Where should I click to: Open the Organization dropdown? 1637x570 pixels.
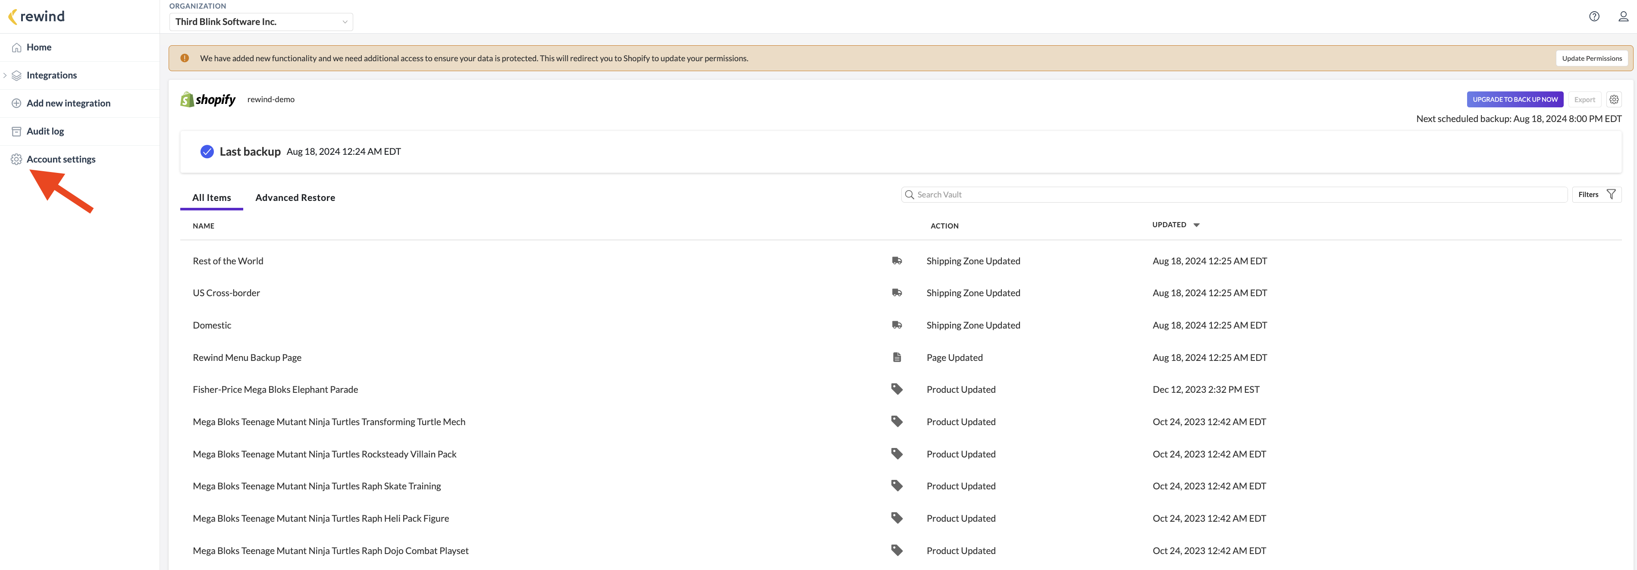pos(261,22)
